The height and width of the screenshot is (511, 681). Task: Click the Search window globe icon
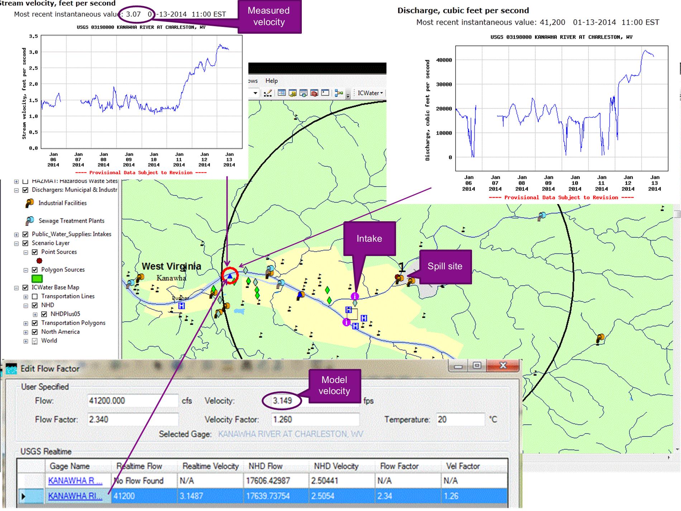tap(303, 93)
